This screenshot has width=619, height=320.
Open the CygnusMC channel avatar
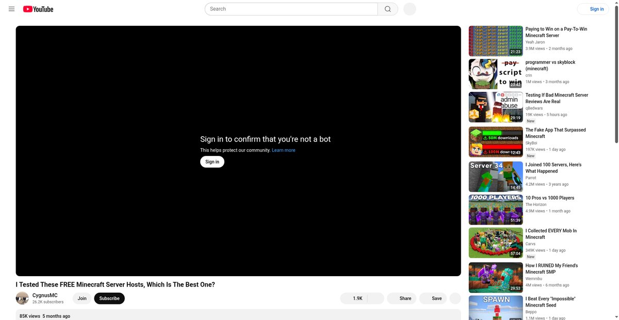pyautogui.click(x=22, y=298)
